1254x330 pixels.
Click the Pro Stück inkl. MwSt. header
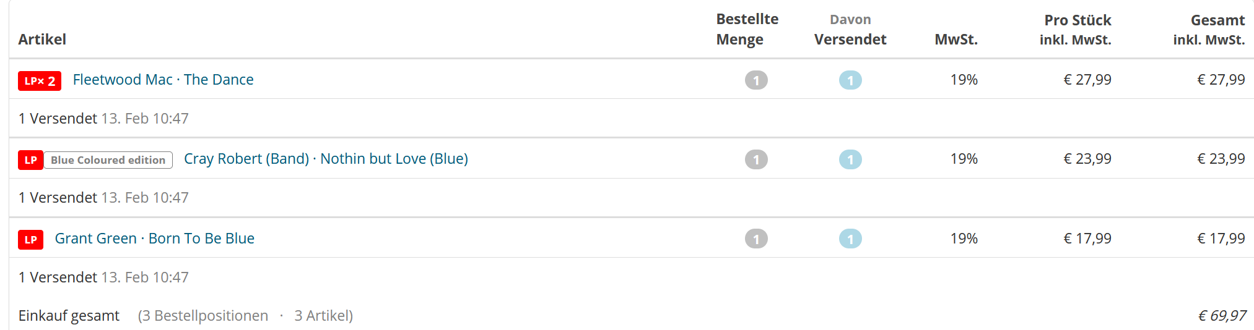pos(1076,30)
